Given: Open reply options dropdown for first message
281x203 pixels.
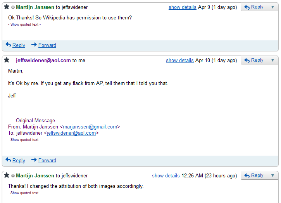Looking at the screenshot, I should pos(272,7).
